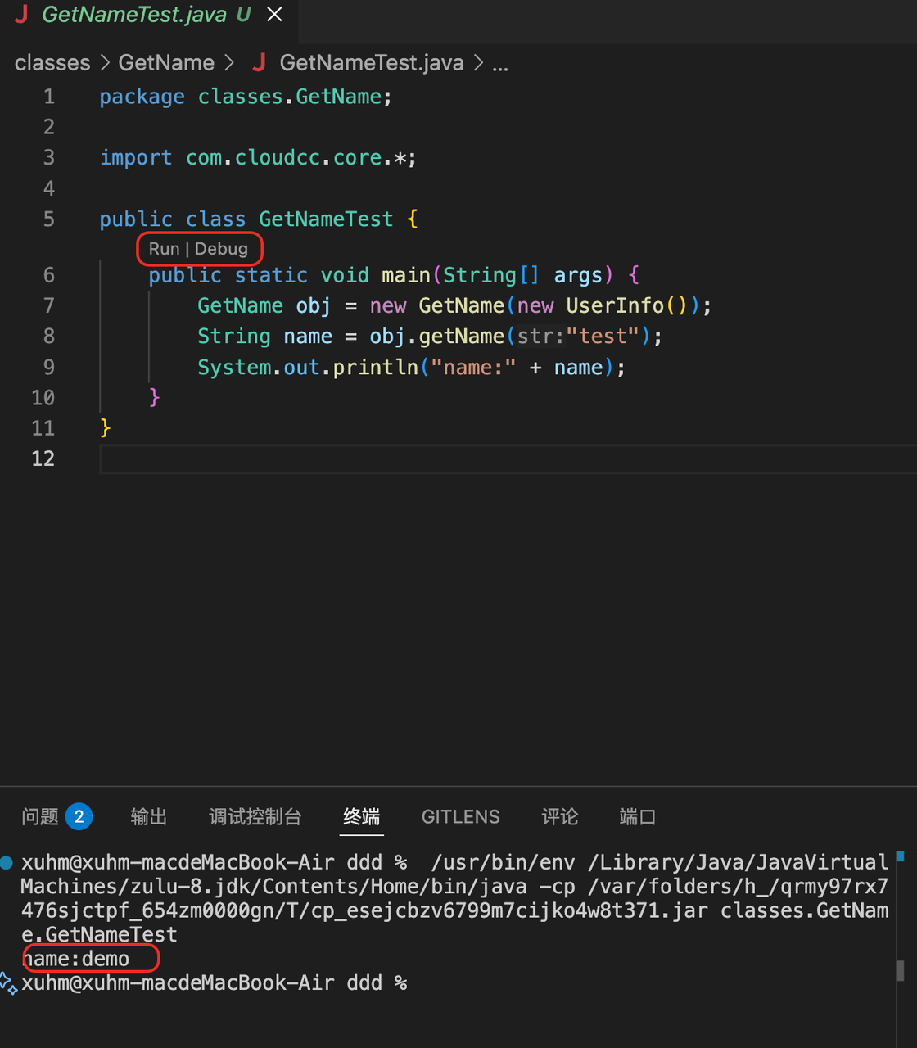917x1048 pixels.
Task: Click the Java icon on the GetNameTest.java tab
Action: tap(21, 14)
